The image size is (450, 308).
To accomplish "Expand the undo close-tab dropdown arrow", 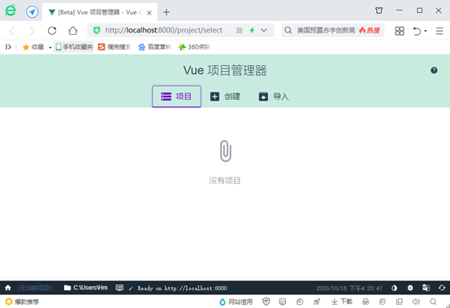I will (426, 31).
